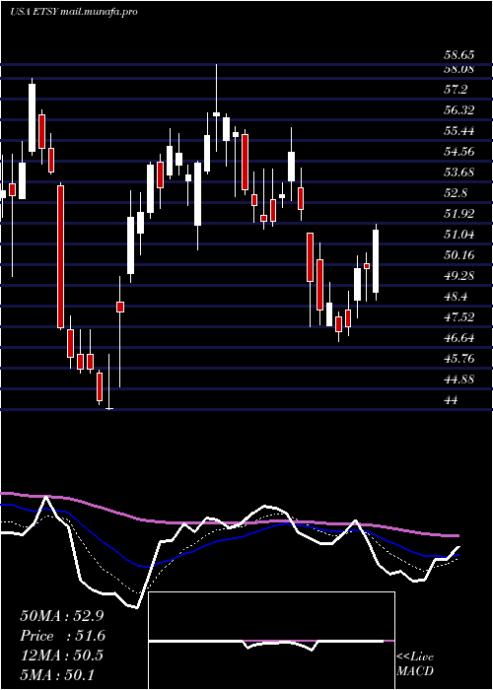This screenshot has width=493, height=690.
Task: Select the 46.64 price axis label
Action: click(459, 338)
